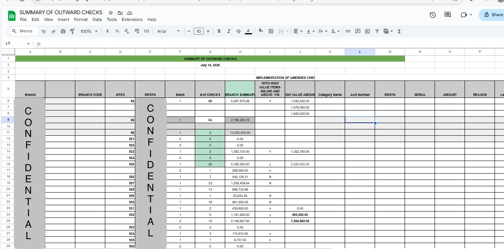Toggle italic formatting
The width and height of the screenshot is (504, 249).
click(229, 31)
